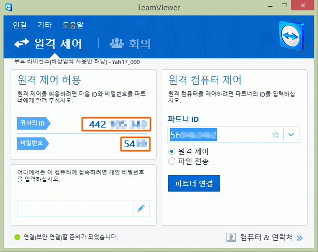This screenshot has width=318, height=252.
Task: Click the favorite star icon in Partner ID
Action: (276, 135)
